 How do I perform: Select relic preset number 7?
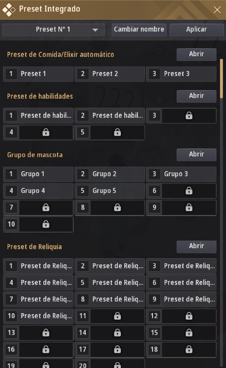click(x=38, y=299)
